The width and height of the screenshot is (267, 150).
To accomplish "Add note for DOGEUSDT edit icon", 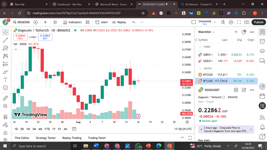I will coord(244,90).
